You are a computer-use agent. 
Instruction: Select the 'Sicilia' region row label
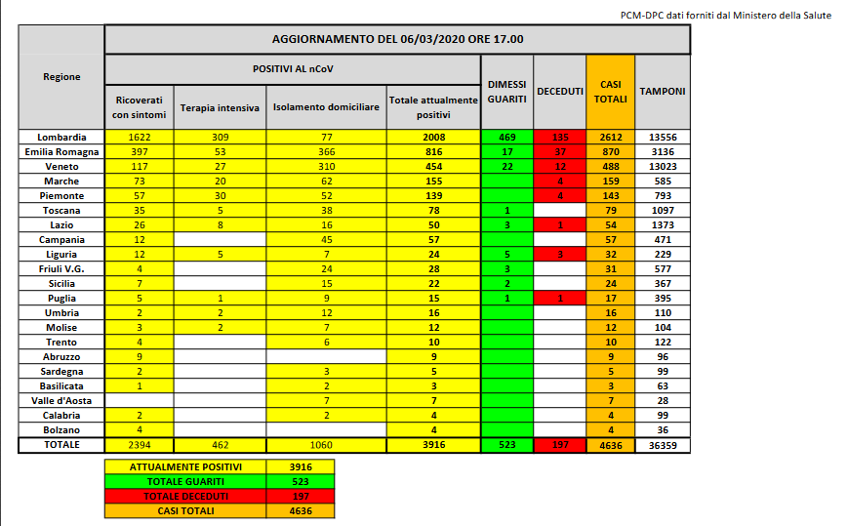(61, 283)
